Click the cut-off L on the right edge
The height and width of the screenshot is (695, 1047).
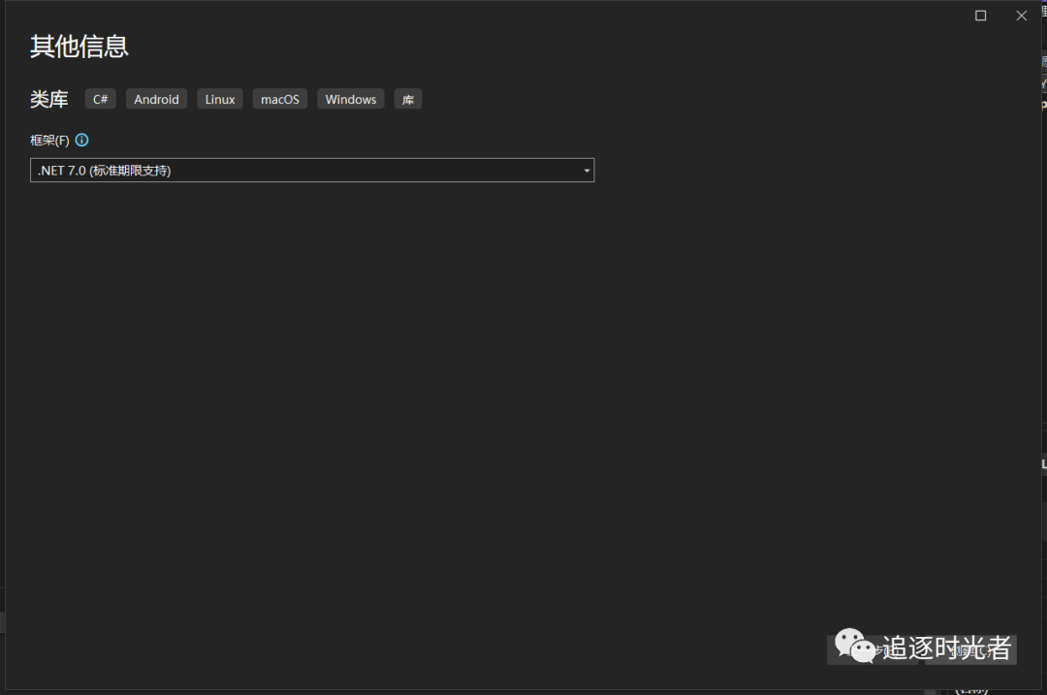(1044, 464)
